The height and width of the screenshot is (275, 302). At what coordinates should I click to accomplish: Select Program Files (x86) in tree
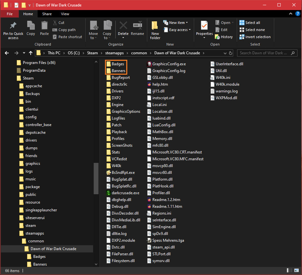tap(36, 63)
